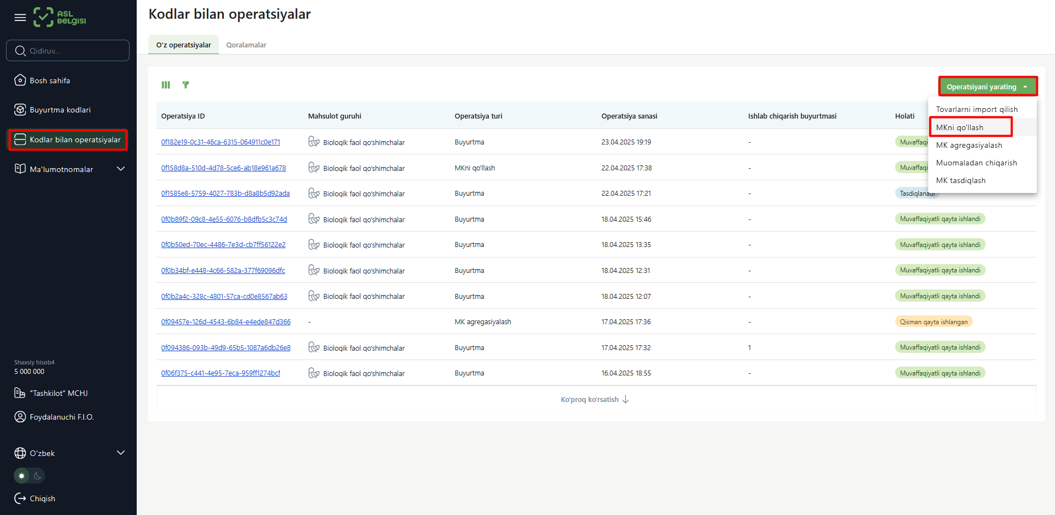Click the product group icon in row 0f0b89f2
The image size is (1055, 515).
coord(314,219)
